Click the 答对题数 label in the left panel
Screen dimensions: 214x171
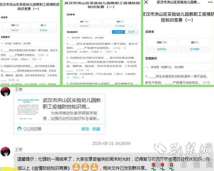pyautogui.click(x=43, y=30)
